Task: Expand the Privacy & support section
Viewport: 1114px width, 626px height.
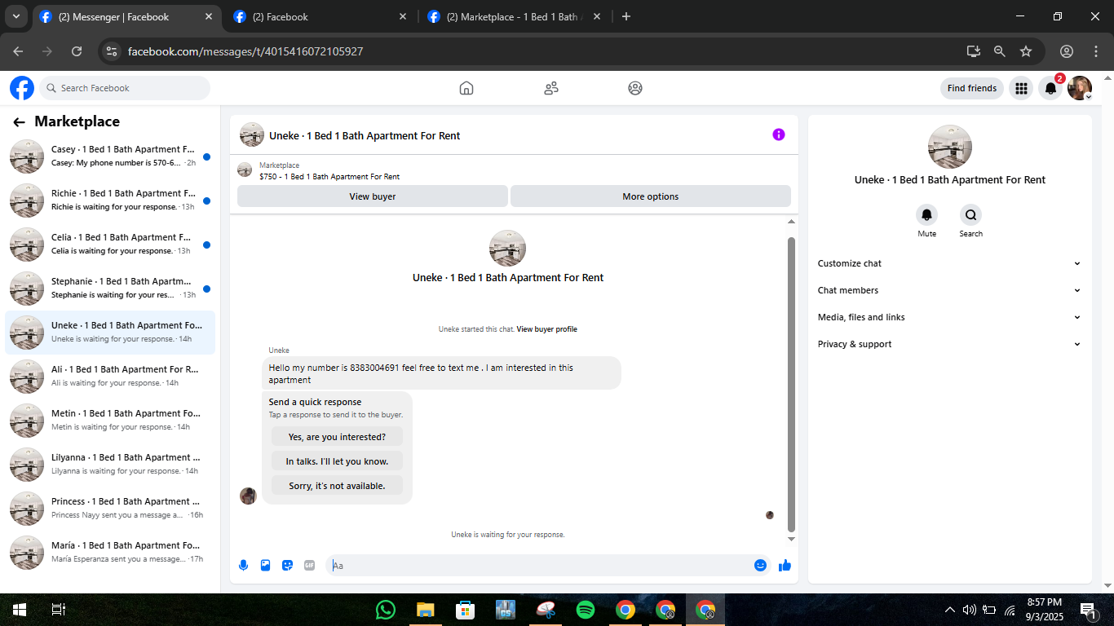Action: 949,344
